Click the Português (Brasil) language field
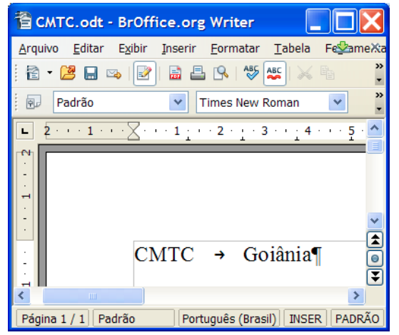The image size is (399, 335). pyautogui.click(x=229, y=319)
